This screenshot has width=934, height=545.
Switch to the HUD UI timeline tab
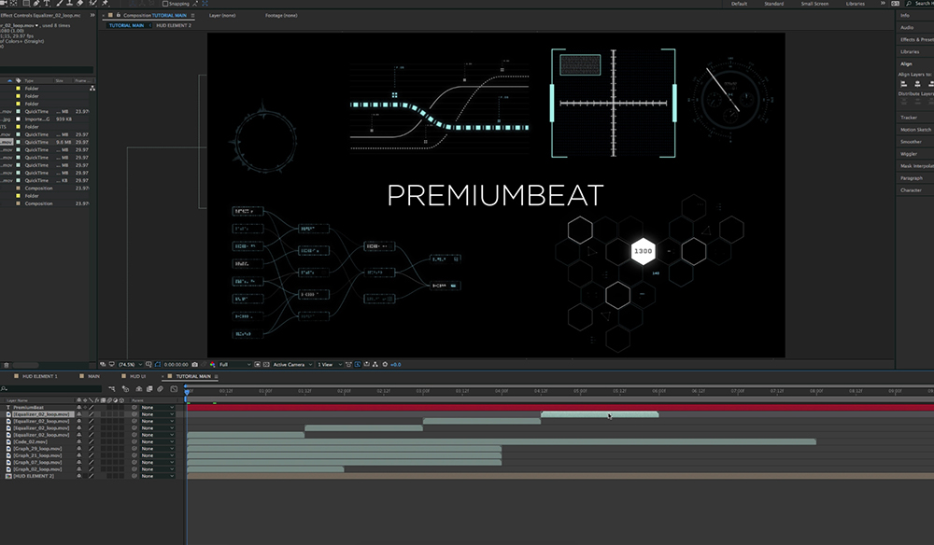click(x=138, y=377)
